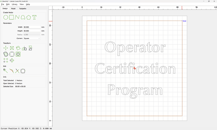Open the Corners dropdown set to Square
Screen dimensions: 217x130
(x=32, y=38)
